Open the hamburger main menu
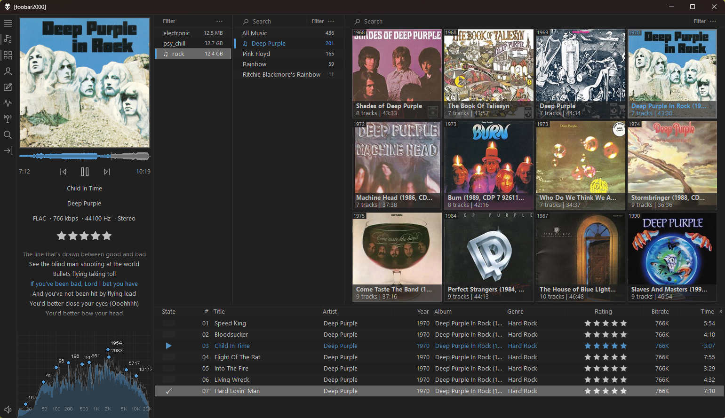725x418 pixels. click(x=8, y=24)
